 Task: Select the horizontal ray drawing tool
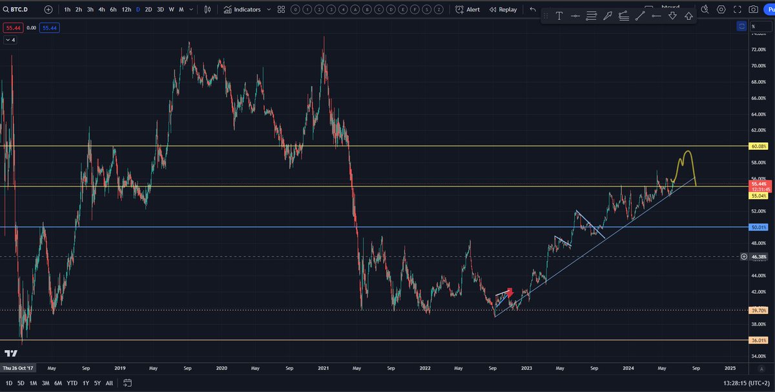pos(656,16)
